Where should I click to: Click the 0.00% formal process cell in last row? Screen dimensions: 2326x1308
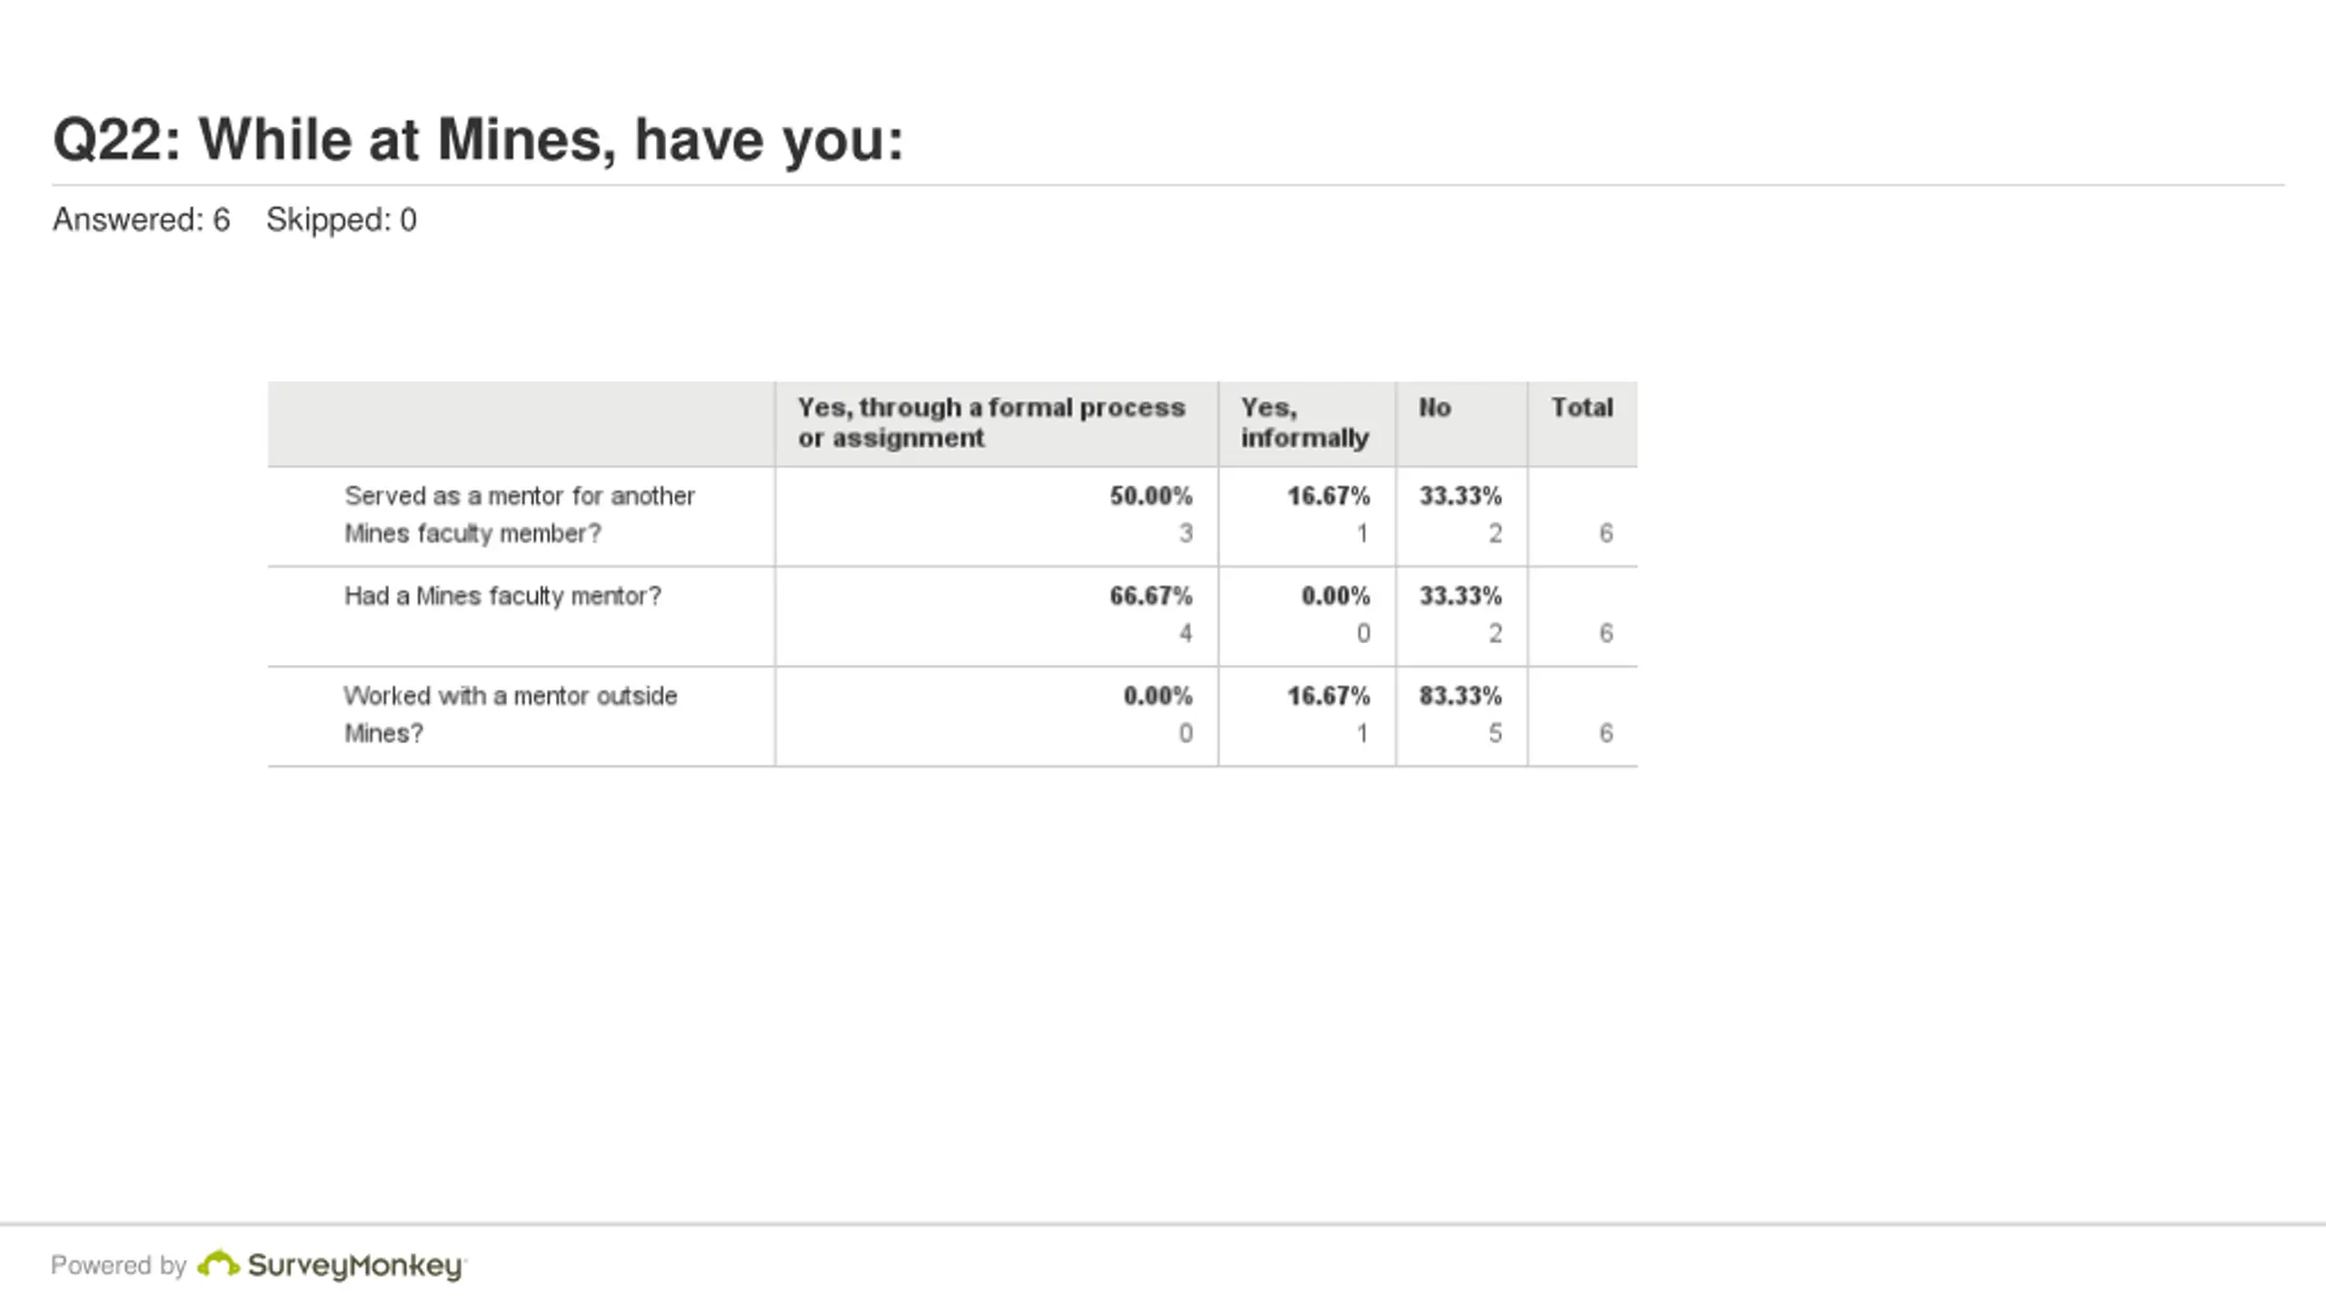(1158, 696)
